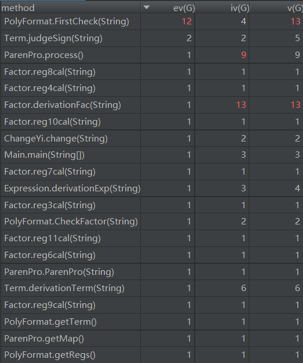Select the Factor.reg8cal(String) row
Viewport: 303px width, 363px height.
click(152, 72)
